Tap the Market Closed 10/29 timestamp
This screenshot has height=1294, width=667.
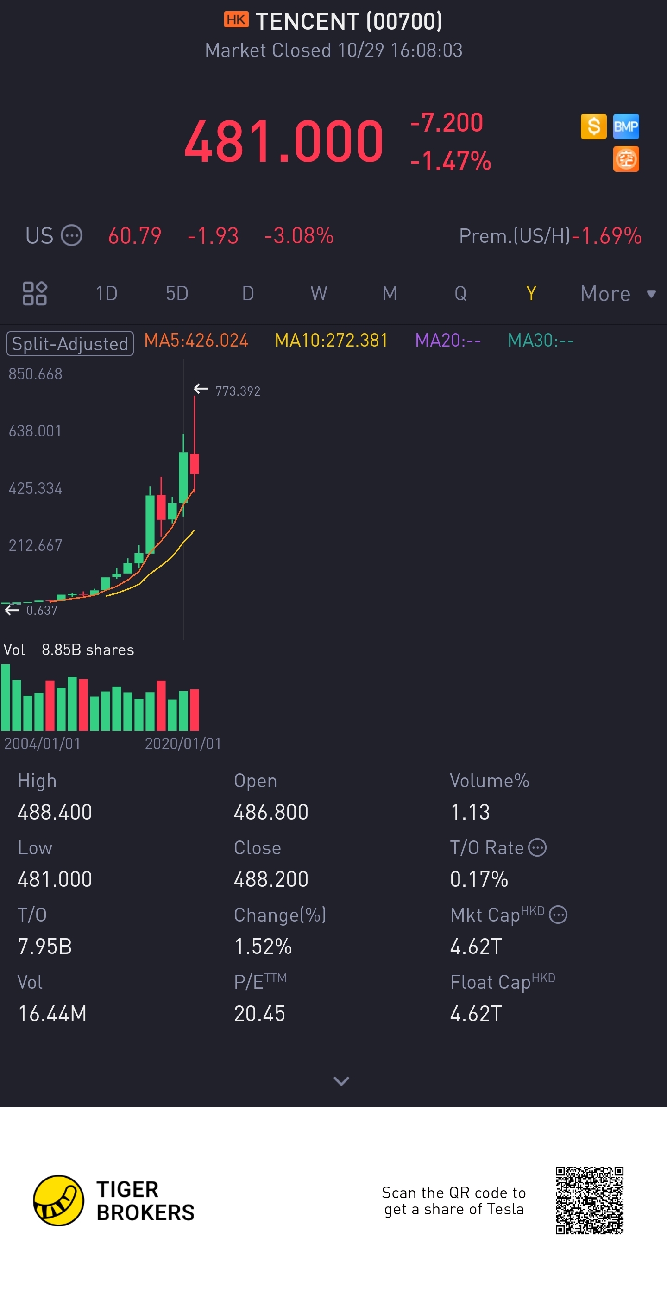click(333, 51)
